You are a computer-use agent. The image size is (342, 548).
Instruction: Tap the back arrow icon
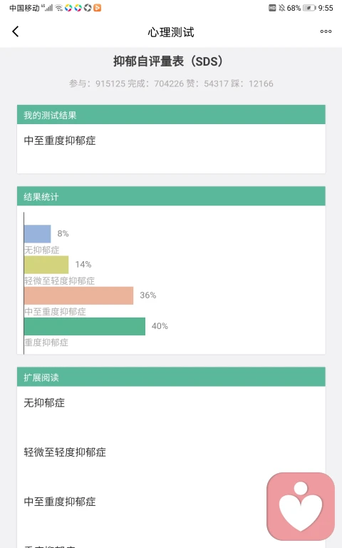(x=16, y=31)
